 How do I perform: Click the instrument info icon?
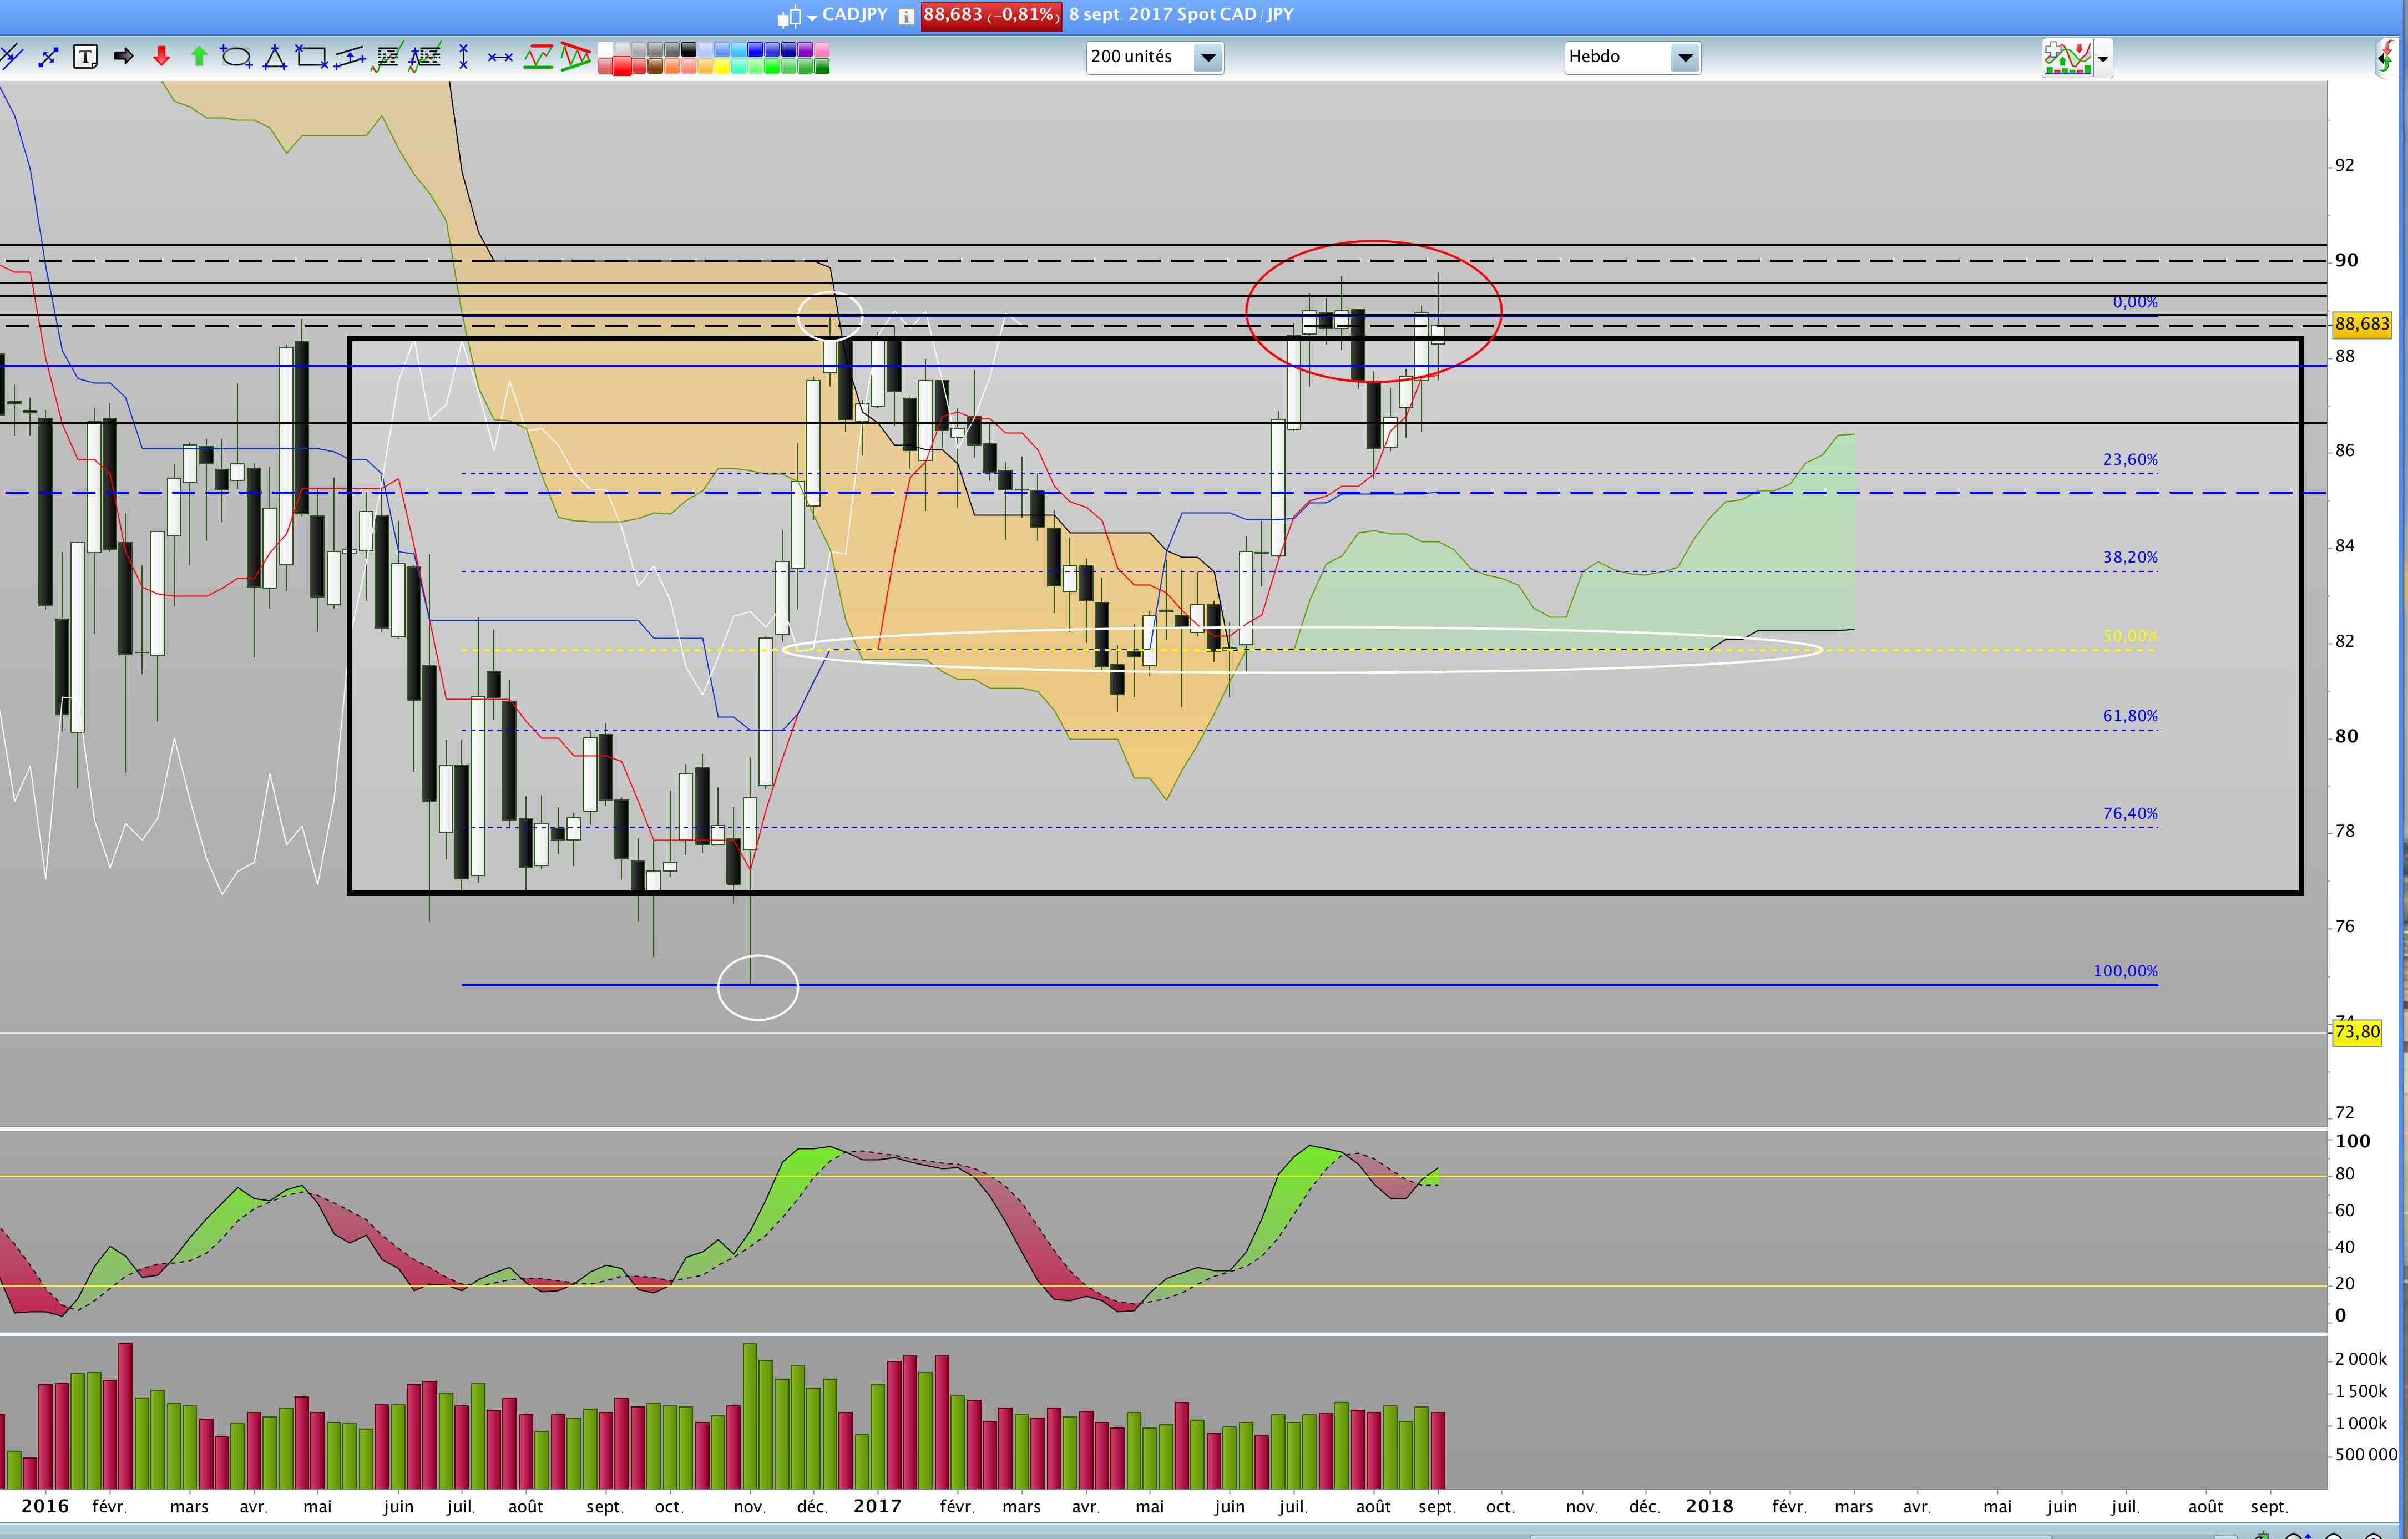[x=906, y=16]
